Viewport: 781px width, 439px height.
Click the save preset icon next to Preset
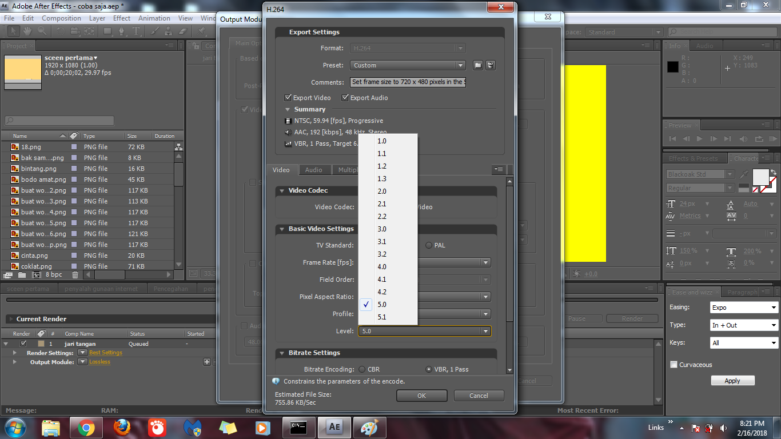pyautogui.click(x=478, y=65)
